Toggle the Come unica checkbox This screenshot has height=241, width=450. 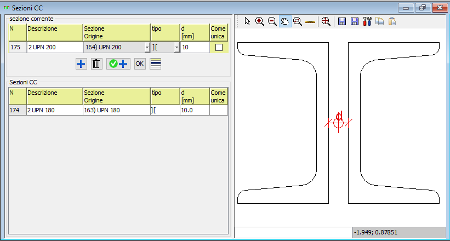pos(219,48)
